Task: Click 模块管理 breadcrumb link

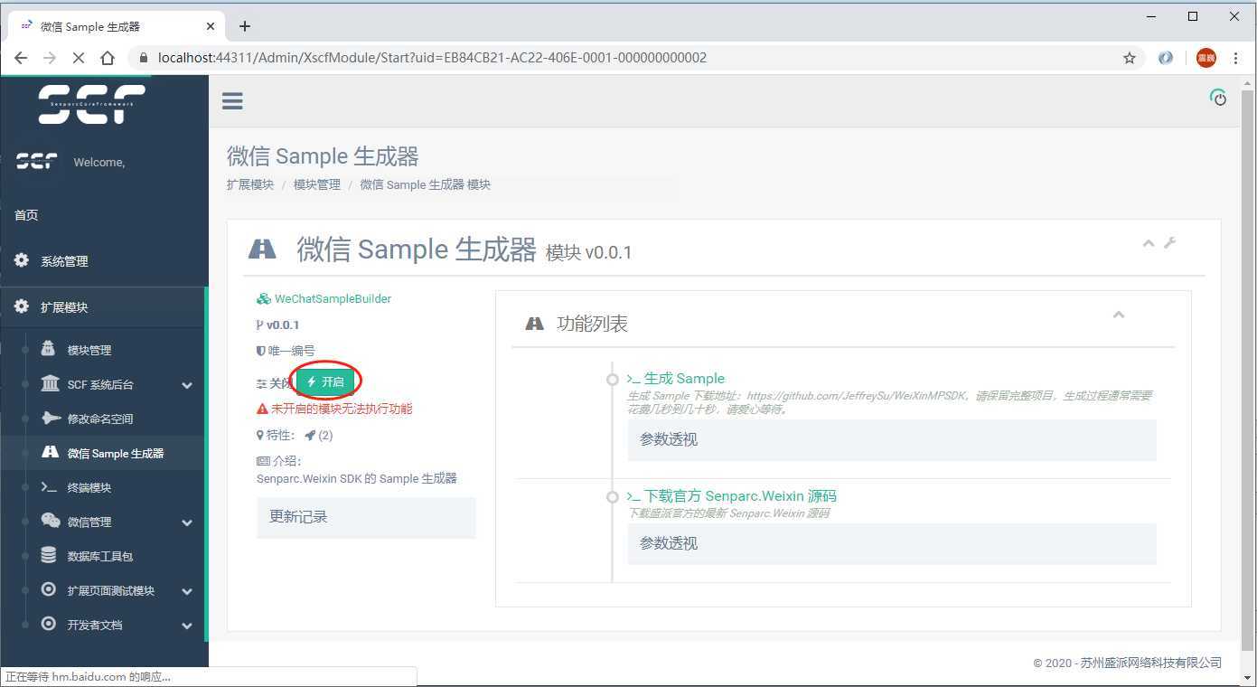Action: click(x=317, y=184)
